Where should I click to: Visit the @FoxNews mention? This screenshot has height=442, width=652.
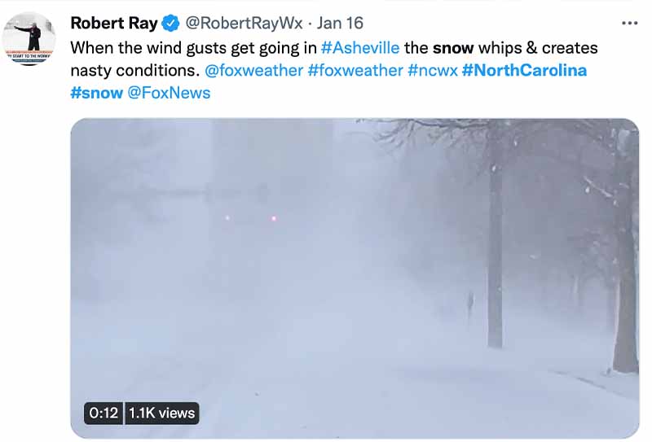pos(169,93)
